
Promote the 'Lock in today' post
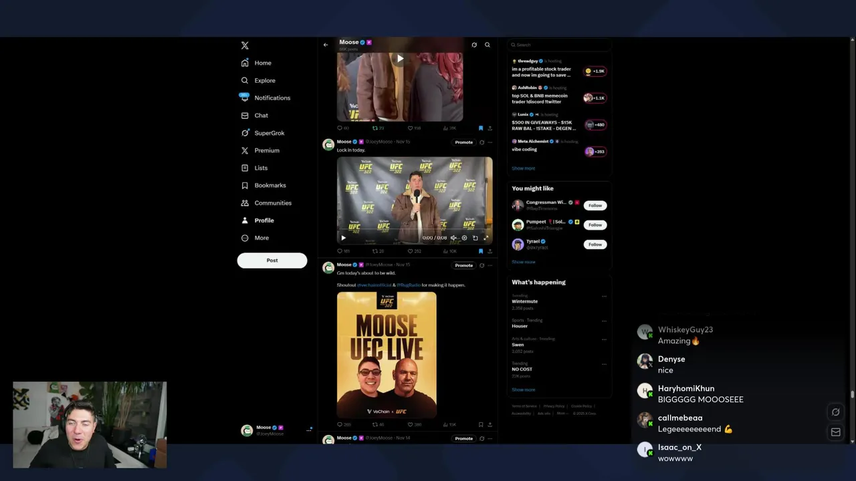[x=464, y=142]
